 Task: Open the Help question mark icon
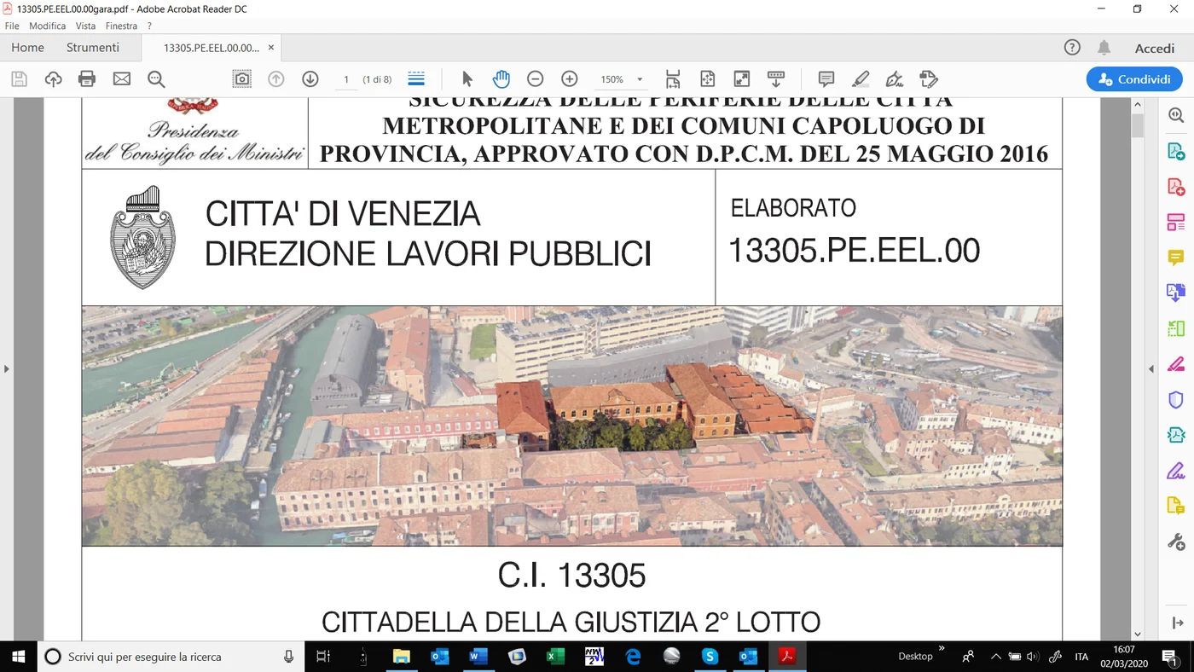[x=1073, y=48]
